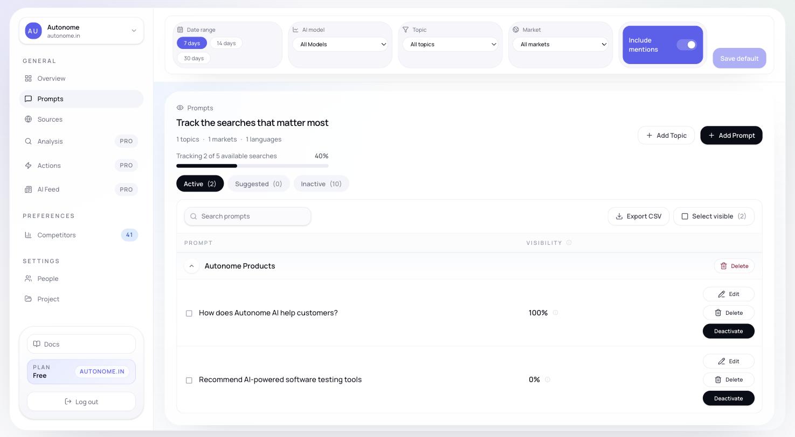Viewport: 795px width, 437px height.
Task: Click the magnifier icon in search prompts box
Action: (x=193, y=216)
